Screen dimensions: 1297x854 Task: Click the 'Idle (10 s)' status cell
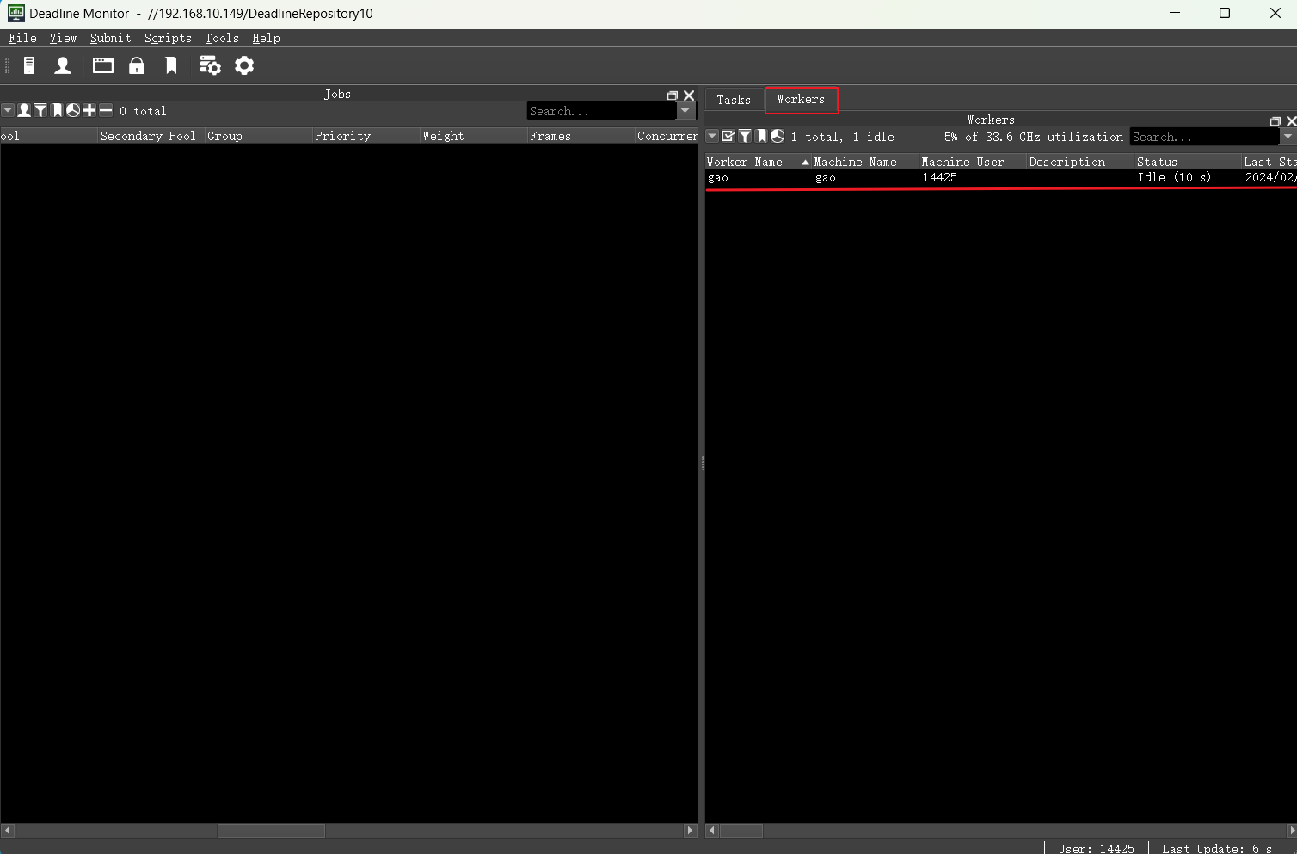(x=1174, y=178)
